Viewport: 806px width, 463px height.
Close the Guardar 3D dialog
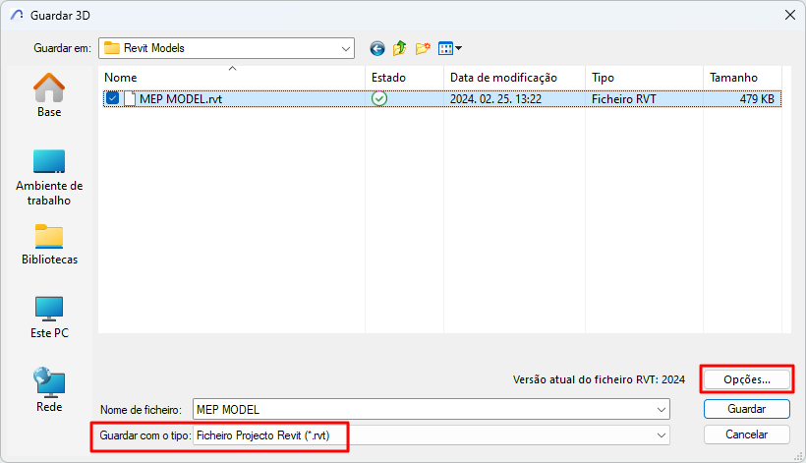pos(790,15)
